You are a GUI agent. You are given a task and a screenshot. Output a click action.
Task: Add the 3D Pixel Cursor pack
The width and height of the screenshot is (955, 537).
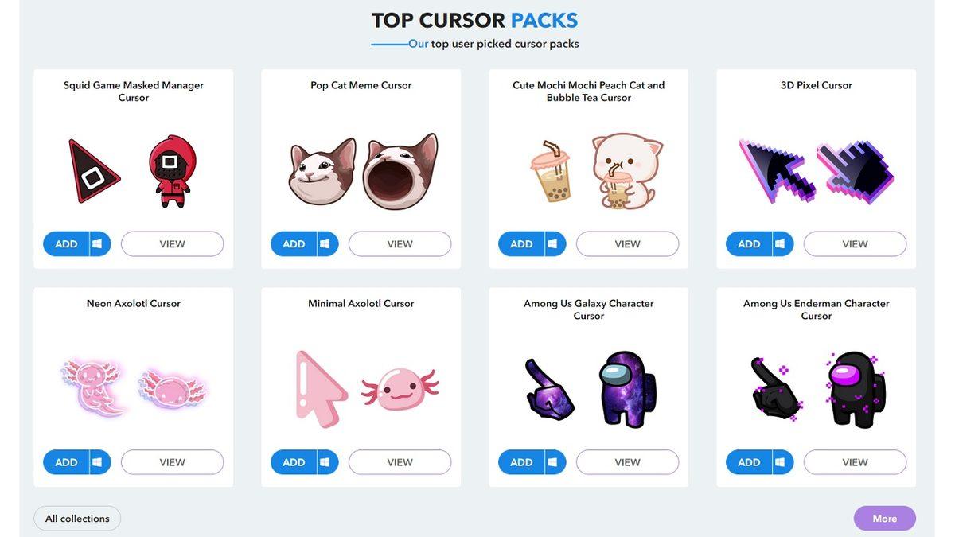coord(749,244)
